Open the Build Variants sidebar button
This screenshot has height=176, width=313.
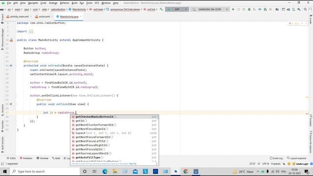click(x=2, y=145)
